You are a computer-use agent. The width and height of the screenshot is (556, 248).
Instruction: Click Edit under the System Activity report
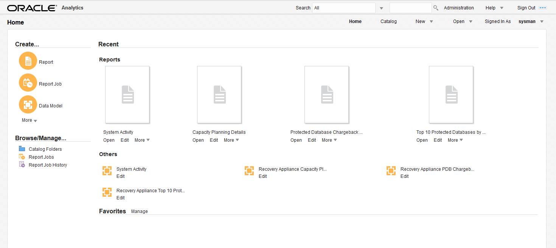(125, 140)
